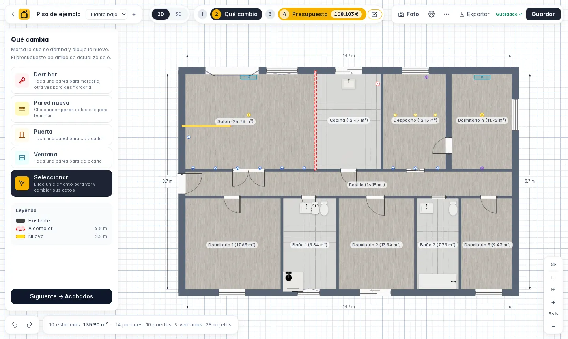The width and height of the screenshot is (568, 339).
Task: Go to step 4 Presupuesto tab
Action: [322, 14]
